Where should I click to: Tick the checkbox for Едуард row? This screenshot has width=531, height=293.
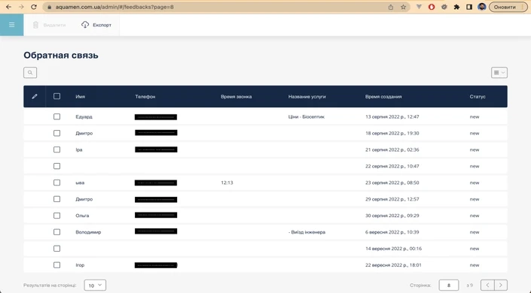tap(57, 116)
